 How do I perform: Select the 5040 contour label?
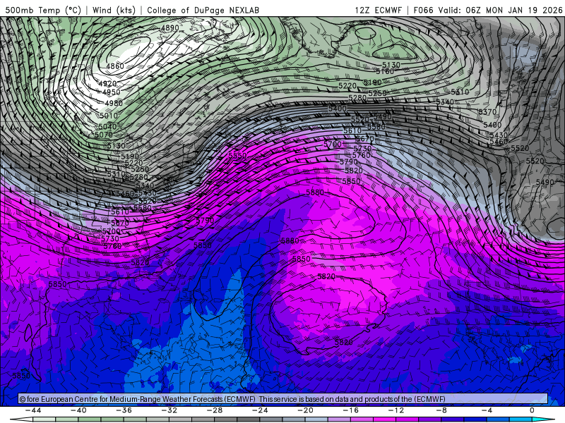[107, 127]
